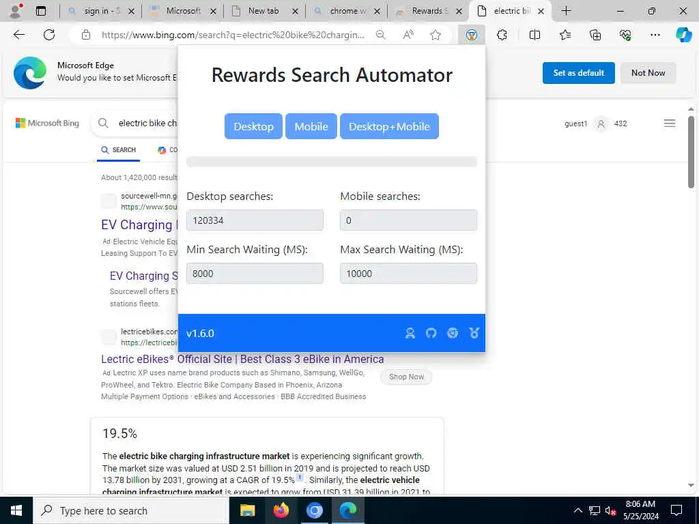Click Rewards points count 432
Screen dimensions: 699x524
[x=620, y=124]
